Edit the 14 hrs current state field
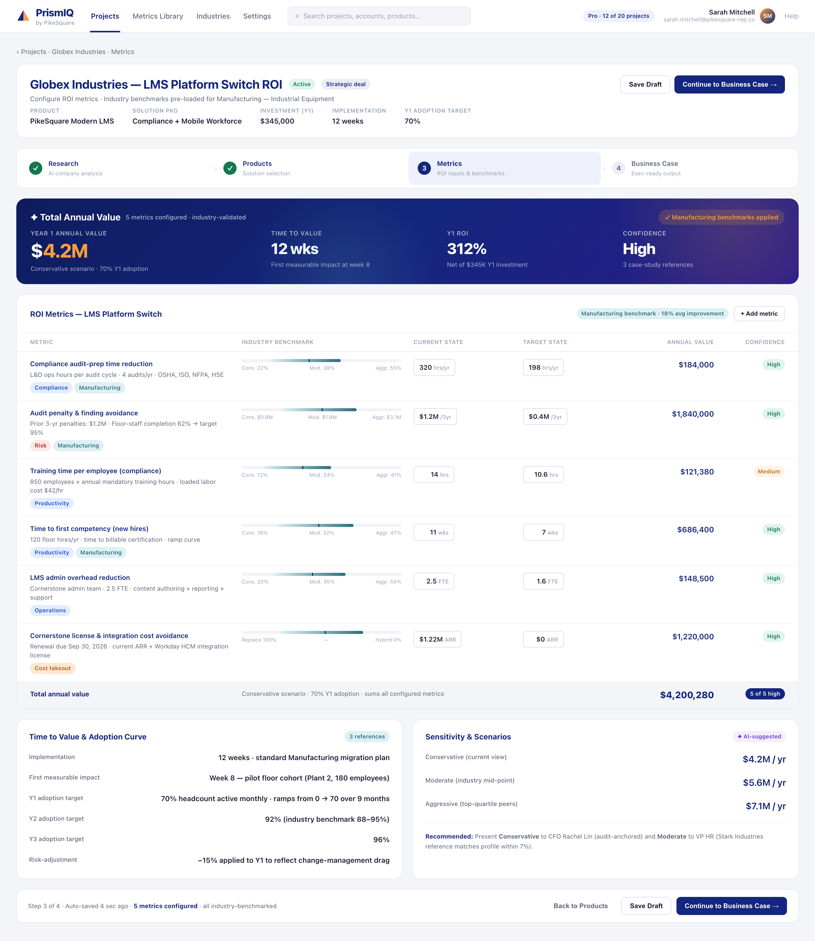The image size is (815, 941). pos(434,475)
